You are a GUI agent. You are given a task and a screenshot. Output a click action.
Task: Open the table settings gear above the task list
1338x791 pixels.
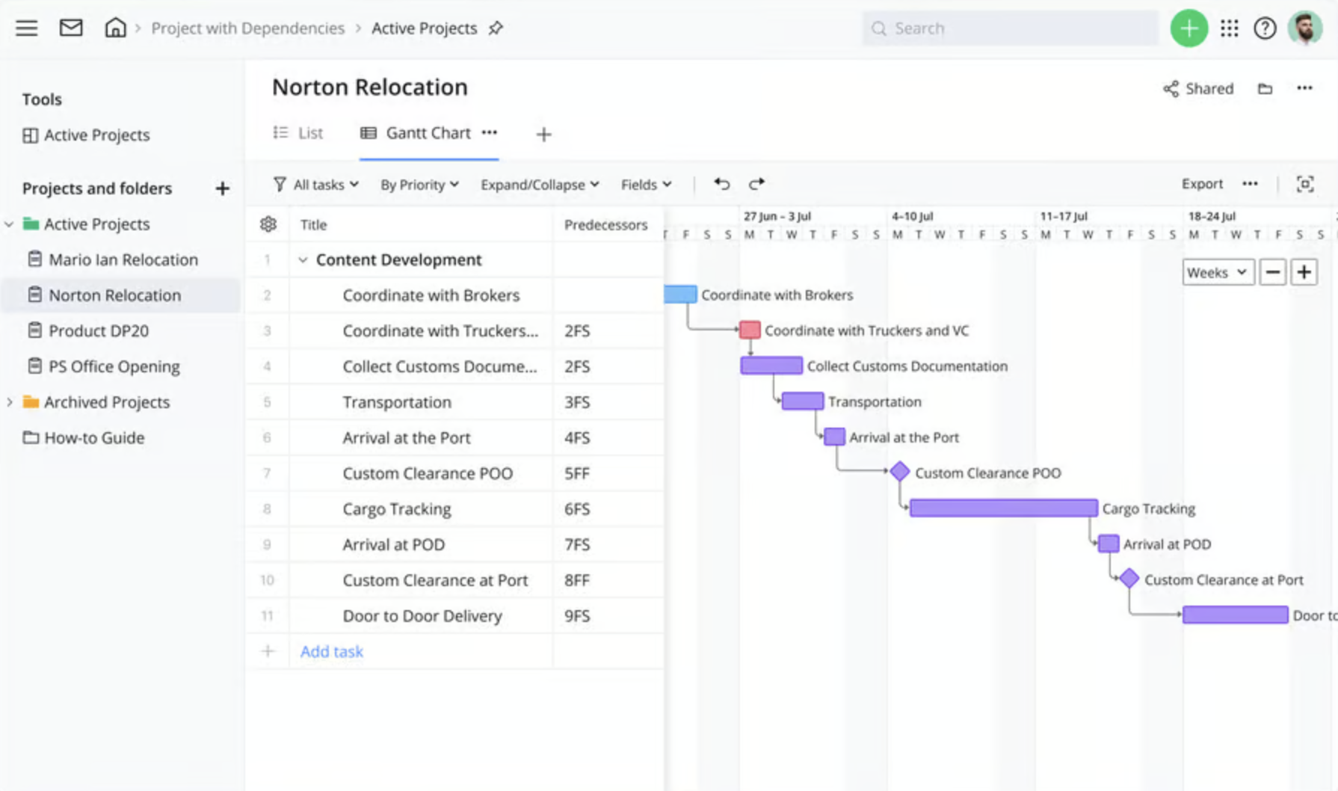pos(267,224)
